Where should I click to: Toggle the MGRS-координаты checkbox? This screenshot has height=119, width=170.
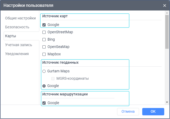53,78
